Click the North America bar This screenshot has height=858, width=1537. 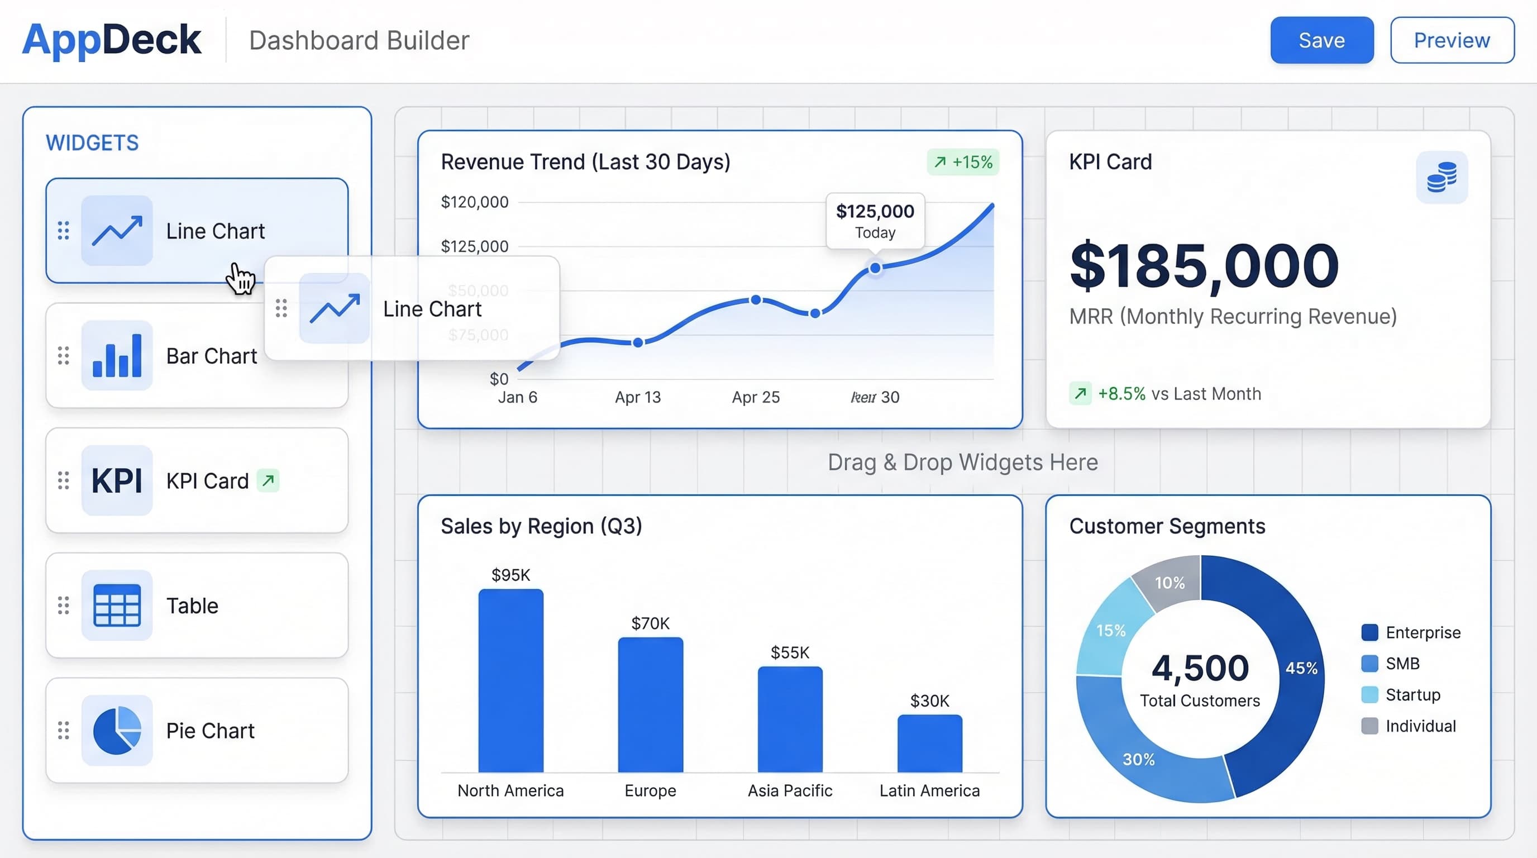click(x=510, y=680)
